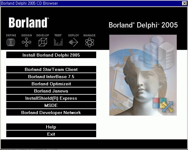Click the Test lifecycle icon
Screen dimensions: 188x150
click(58, 42)
